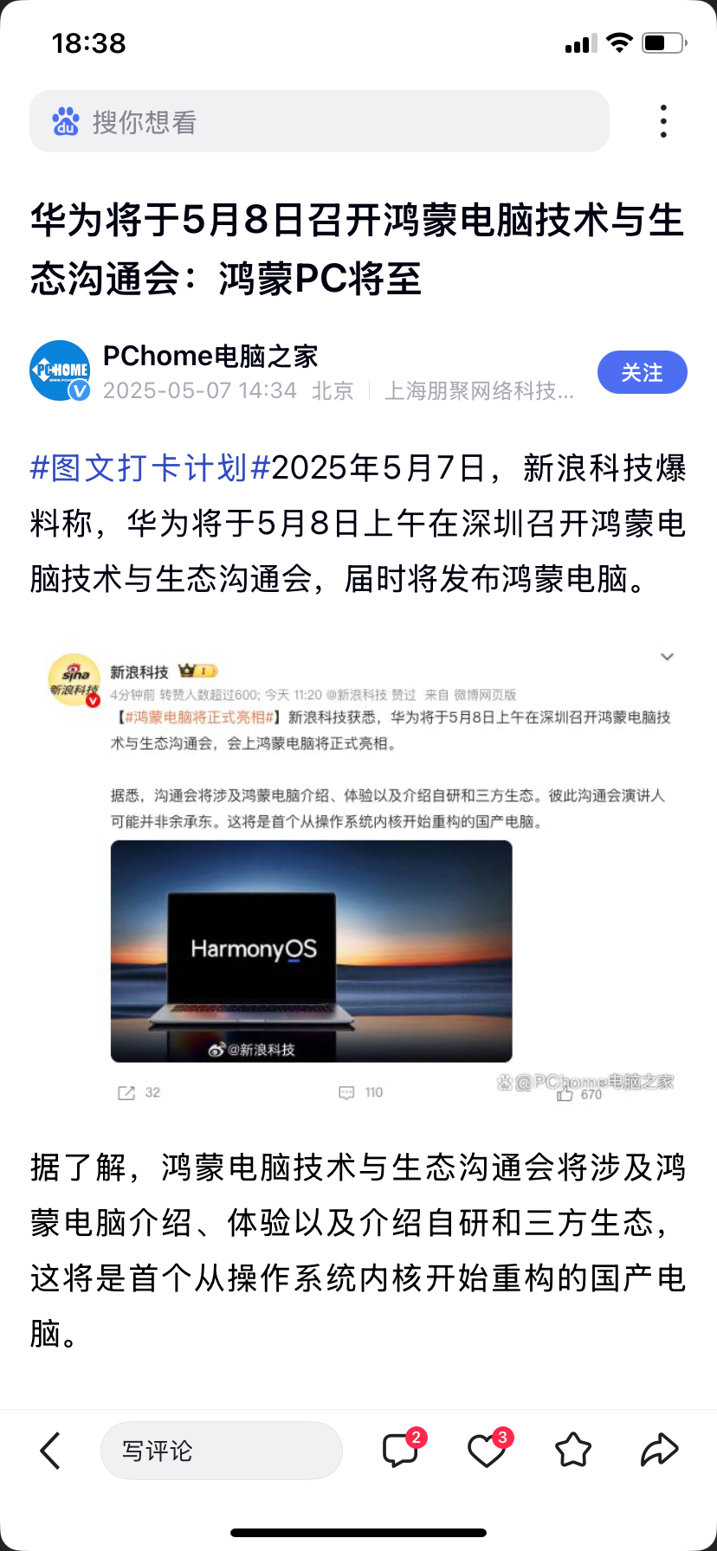Favorite the article with the star icon
This screenshot has width=717, height=1551.
pos(572,1450)
